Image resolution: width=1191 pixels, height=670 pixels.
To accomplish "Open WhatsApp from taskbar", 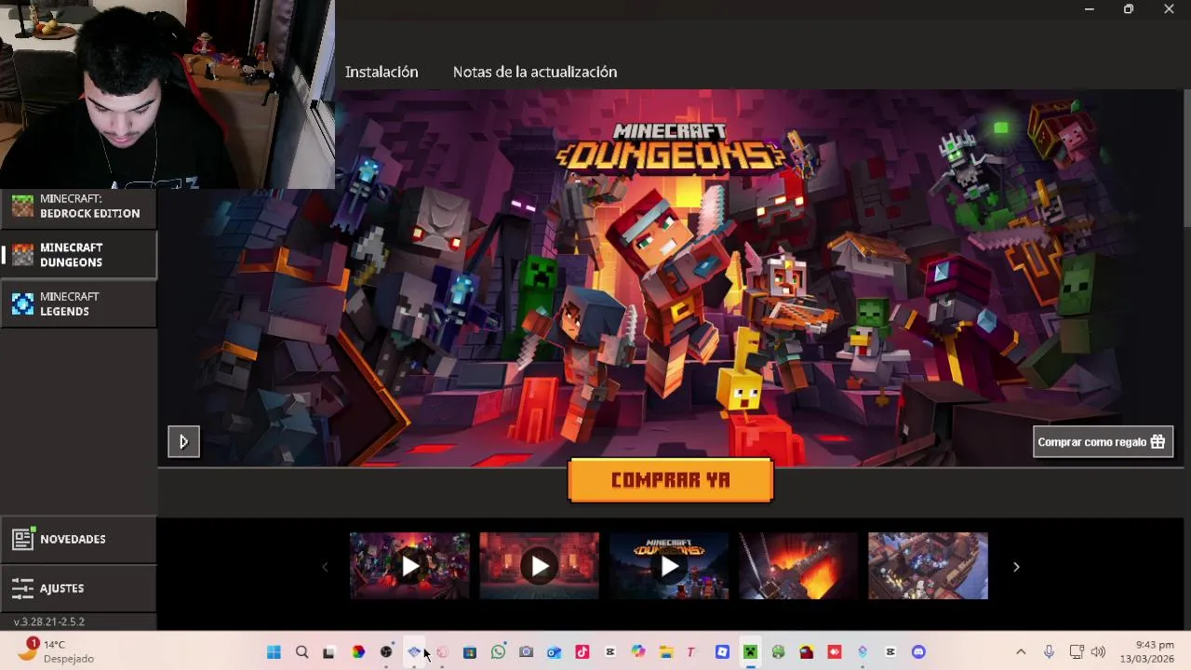I will pyautogui.click(x=498, y=652).
